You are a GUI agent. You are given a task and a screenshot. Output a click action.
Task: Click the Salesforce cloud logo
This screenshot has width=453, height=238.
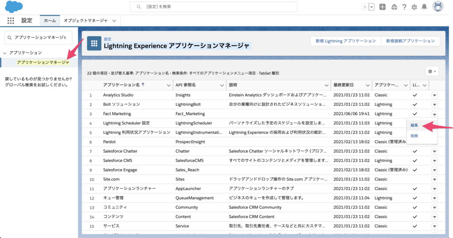(14, 7)
